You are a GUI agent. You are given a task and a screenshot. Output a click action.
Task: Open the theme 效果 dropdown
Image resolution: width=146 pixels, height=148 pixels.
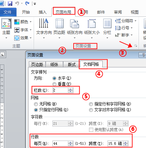[x=23, y=38]
